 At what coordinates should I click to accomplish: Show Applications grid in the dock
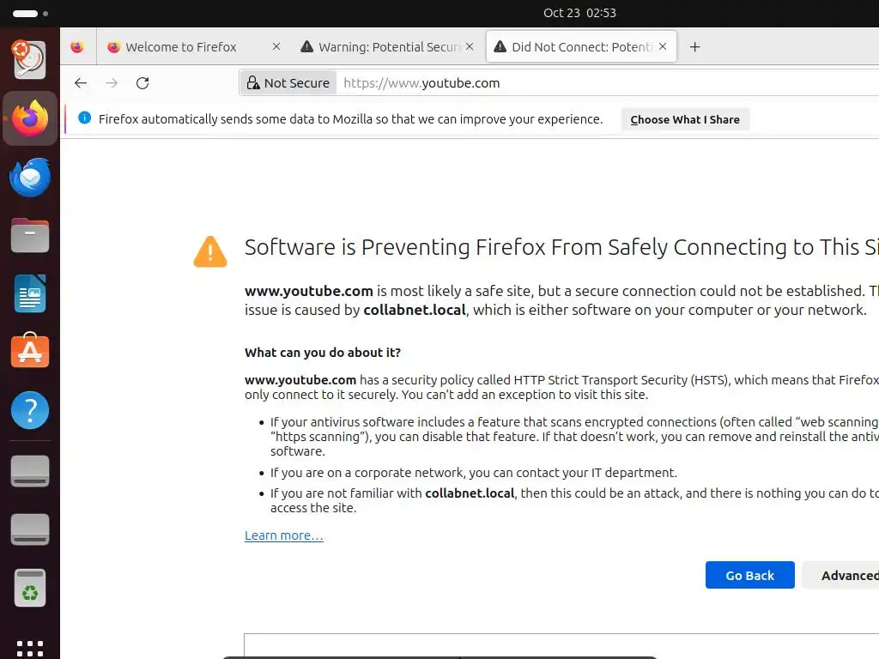click(30, 648)
